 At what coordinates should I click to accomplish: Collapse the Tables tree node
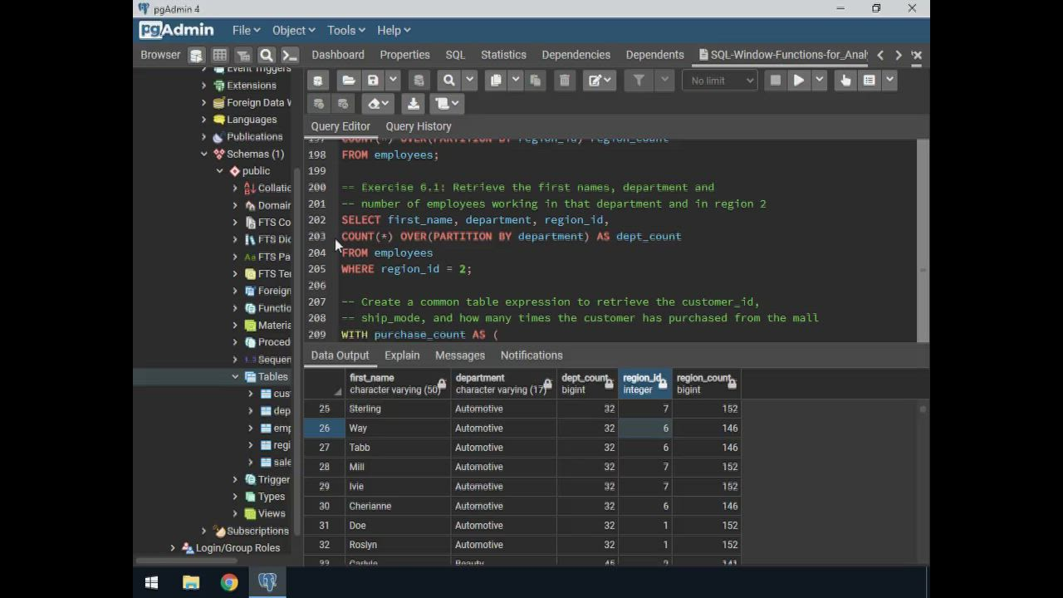click(235, 377)
